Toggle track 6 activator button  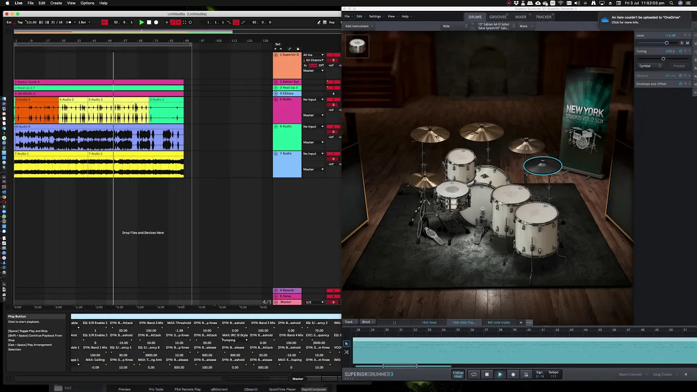coord(333,127)
